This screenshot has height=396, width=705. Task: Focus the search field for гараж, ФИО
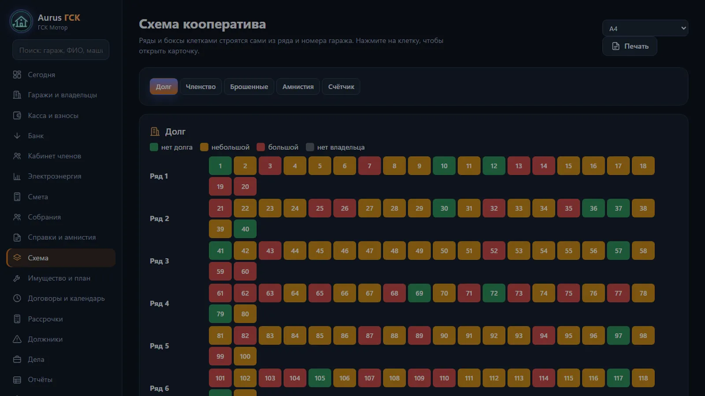61,50
